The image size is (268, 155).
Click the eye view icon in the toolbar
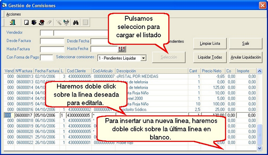click(x=34, y=22)
